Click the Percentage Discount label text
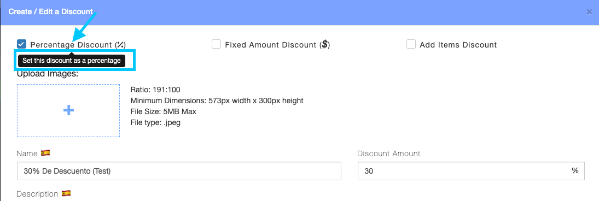Viewport: 599px width, 201px height. click(78, 45)
